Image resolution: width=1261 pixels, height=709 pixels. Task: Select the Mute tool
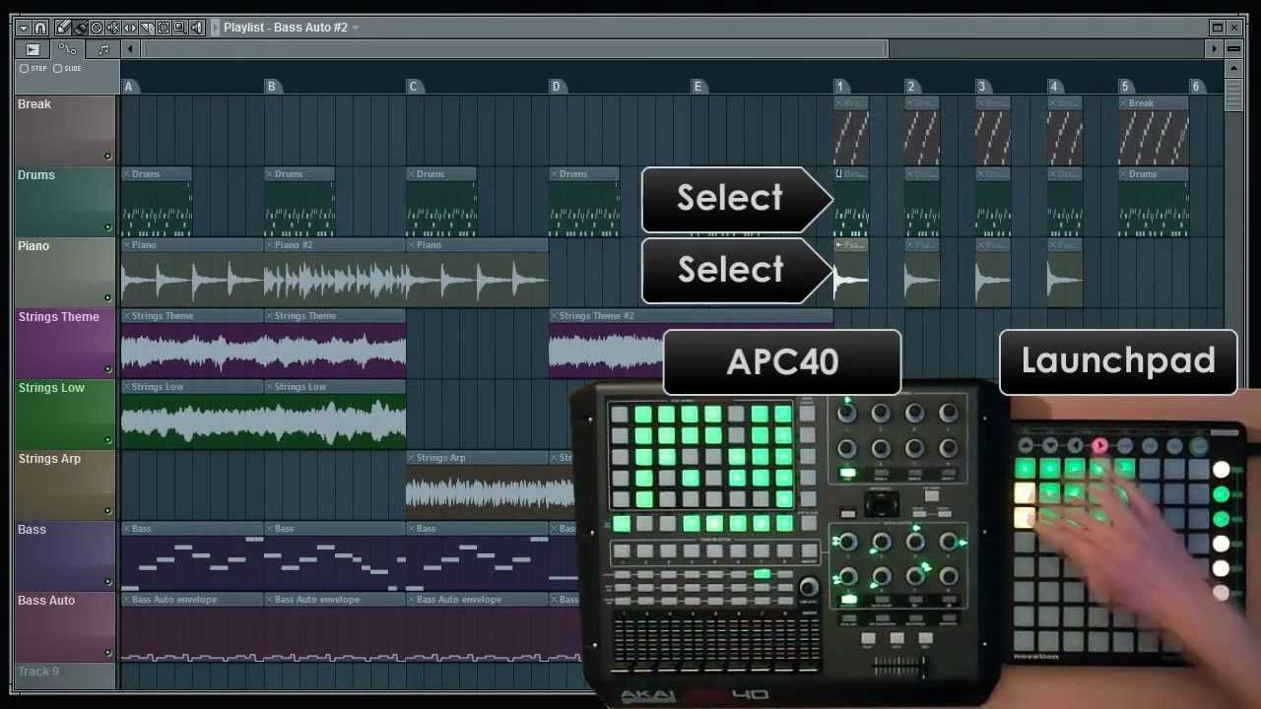[x=113, y=28]
